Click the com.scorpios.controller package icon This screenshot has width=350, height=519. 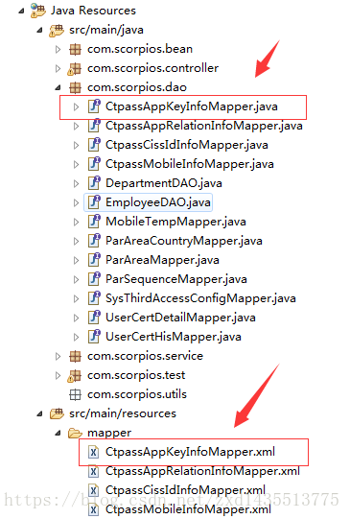tap(75, 68)
